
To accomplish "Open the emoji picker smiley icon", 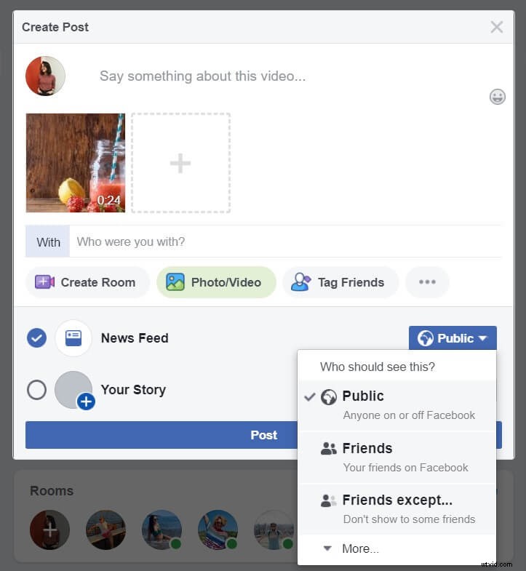I will (497, 97).
